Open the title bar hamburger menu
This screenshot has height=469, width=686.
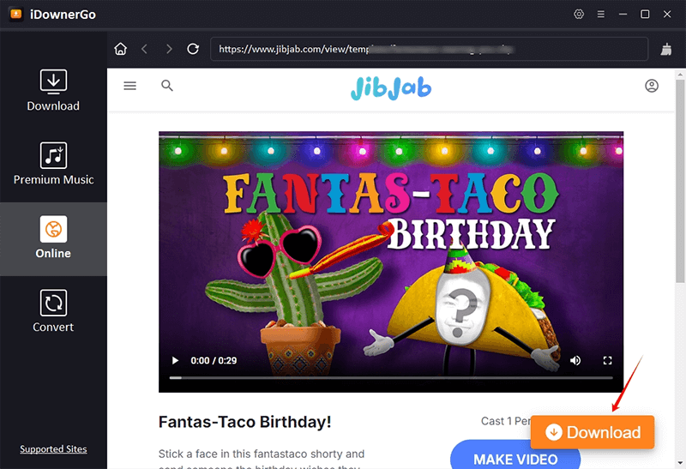coord(601,15)
